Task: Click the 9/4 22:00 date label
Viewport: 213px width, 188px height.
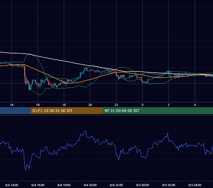Action: (116, 185)
